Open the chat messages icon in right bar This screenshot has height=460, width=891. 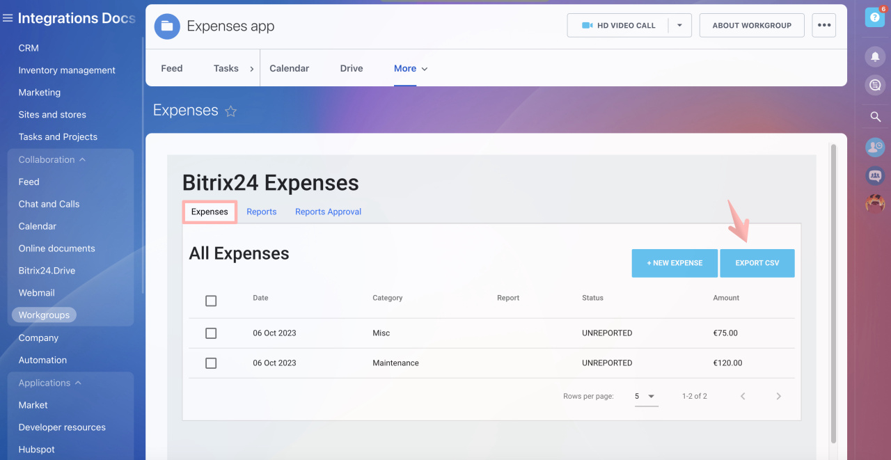point(875,85)
